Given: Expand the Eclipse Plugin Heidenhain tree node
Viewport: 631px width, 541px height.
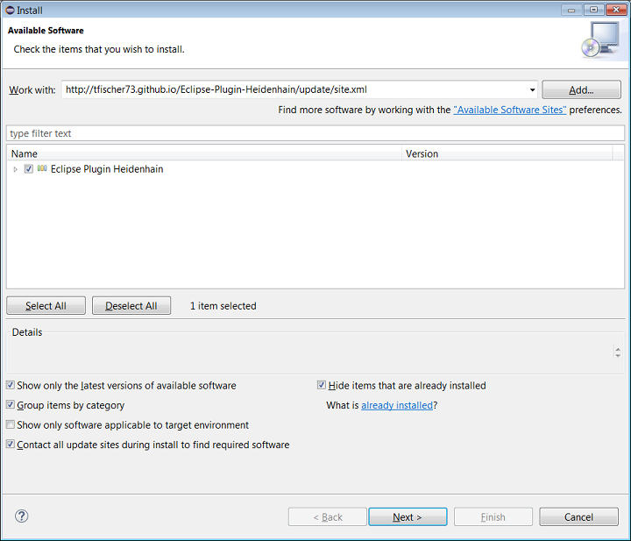Looking at the screenshot, I should click(15, 169).
